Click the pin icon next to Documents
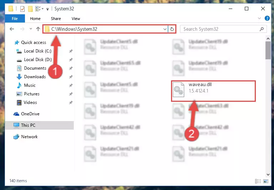This screenshot has height=190, width=274. (71, 68)
